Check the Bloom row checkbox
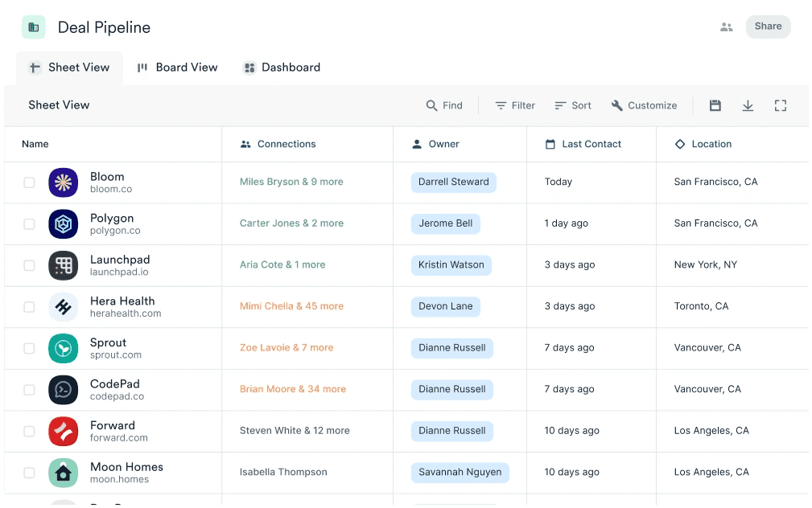Viewport: 812px width, 508px height. [29, 182]
